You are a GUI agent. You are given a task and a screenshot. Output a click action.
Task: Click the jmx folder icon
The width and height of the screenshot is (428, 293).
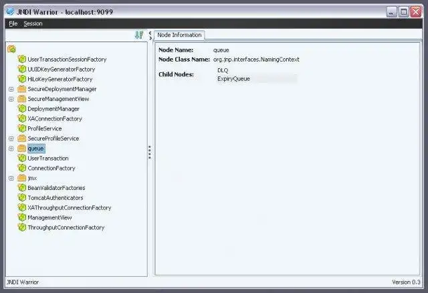pos(22,178)
